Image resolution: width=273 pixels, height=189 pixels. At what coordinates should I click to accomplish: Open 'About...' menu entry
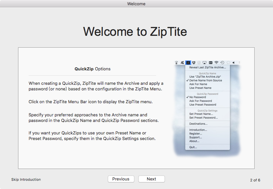[208, 141]
